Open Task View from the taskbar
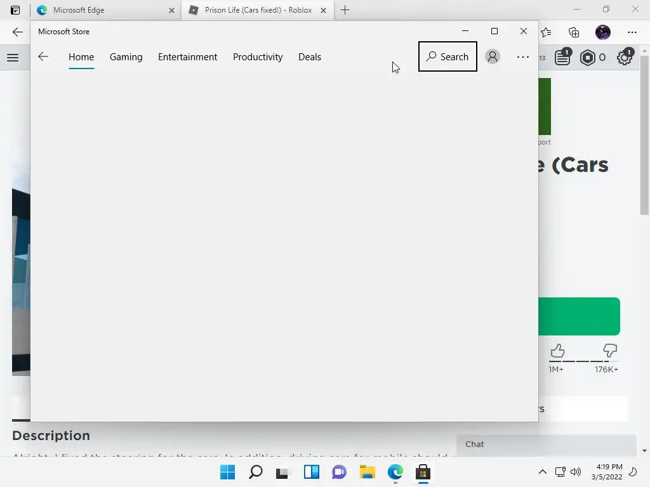This screenshot has width=650, height=487. coord(282,472)
